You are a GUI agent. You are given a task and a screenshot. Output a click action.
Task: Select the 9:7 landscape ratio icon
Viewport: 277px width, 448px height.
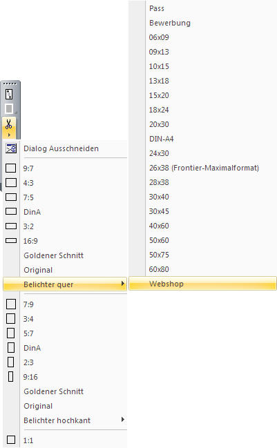(x=11, y=168)
